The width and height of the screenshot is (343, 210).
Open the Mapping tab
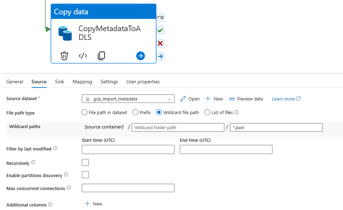[82, 82]
